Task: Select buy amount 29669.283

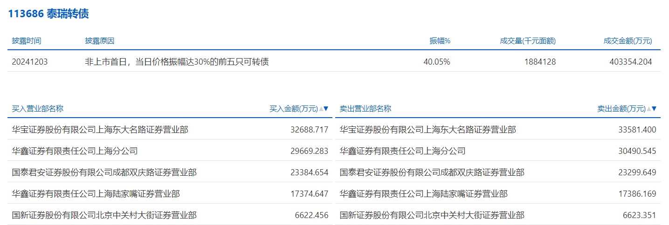Action: pyautogui.click(x=310, y=151)
